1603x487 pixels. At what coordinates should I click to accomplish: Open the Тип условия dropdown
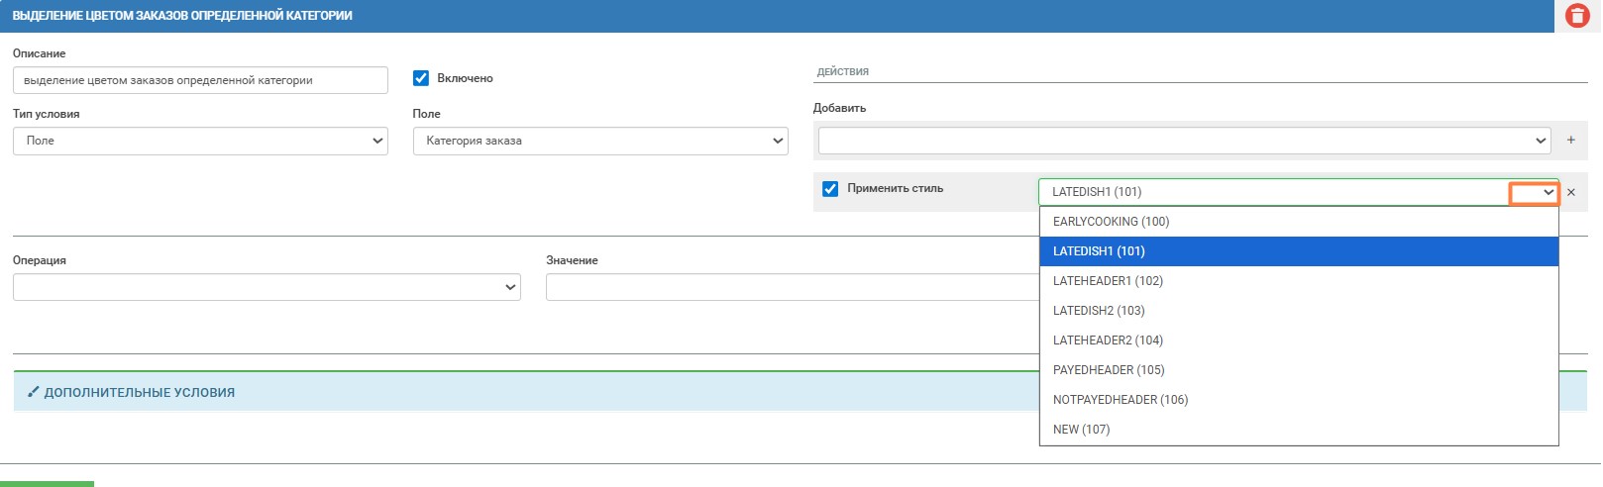pyautogui.click(x=200, y=141)
